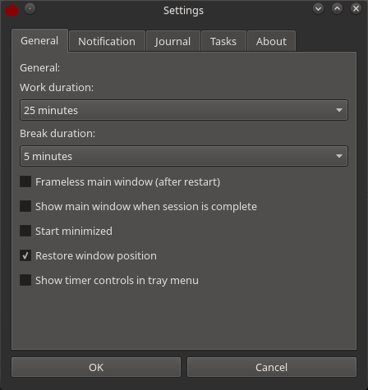The height and width of the screenshot is (390, 368).
Task: Click the red tomato app icon
Action: click(11, 10)
